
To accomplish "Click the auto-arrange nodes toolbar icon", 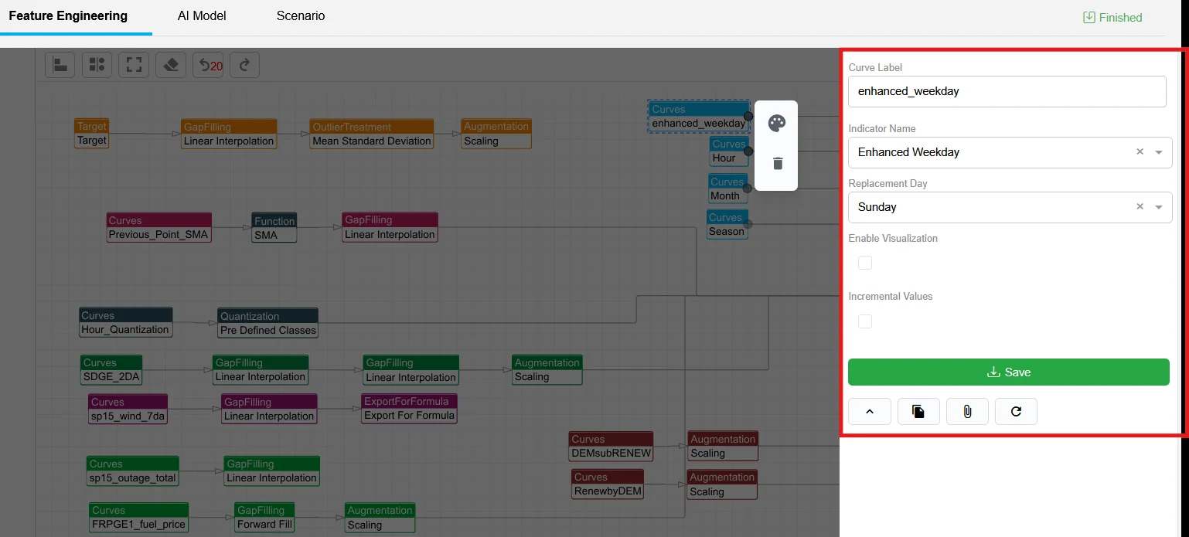I will click(97, 65).
